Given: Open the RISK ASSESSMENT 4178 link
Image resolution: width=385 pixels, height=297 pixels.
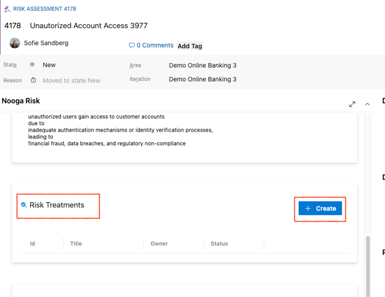Looking at the screenshot, I should point(44,9).
